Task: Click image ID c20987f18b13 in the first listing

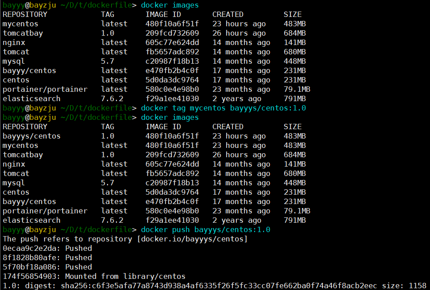Action: click(x=172, y=61)
